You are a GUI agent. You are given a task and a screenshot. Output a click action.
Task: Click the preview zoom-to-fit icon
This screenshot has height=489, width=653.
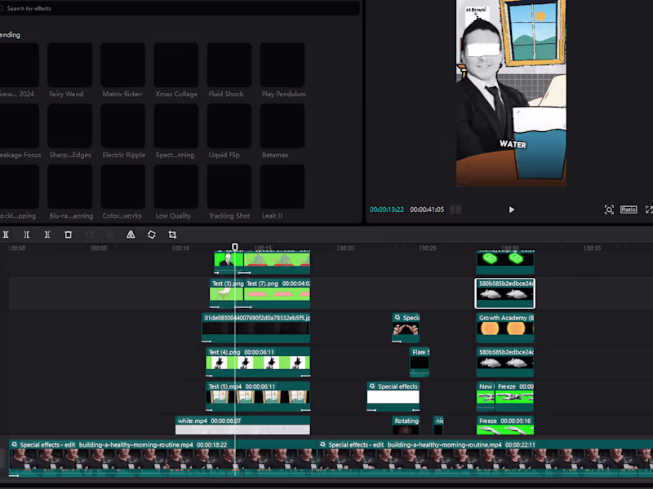[609, 209]
